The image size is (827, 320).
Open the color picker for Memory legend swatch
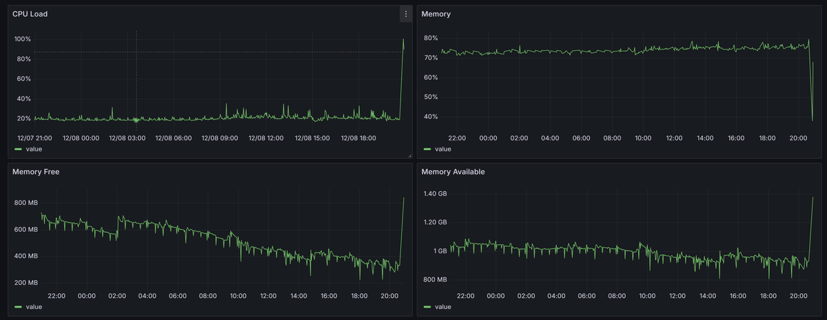pyautogui.click(x=427, y=149)
